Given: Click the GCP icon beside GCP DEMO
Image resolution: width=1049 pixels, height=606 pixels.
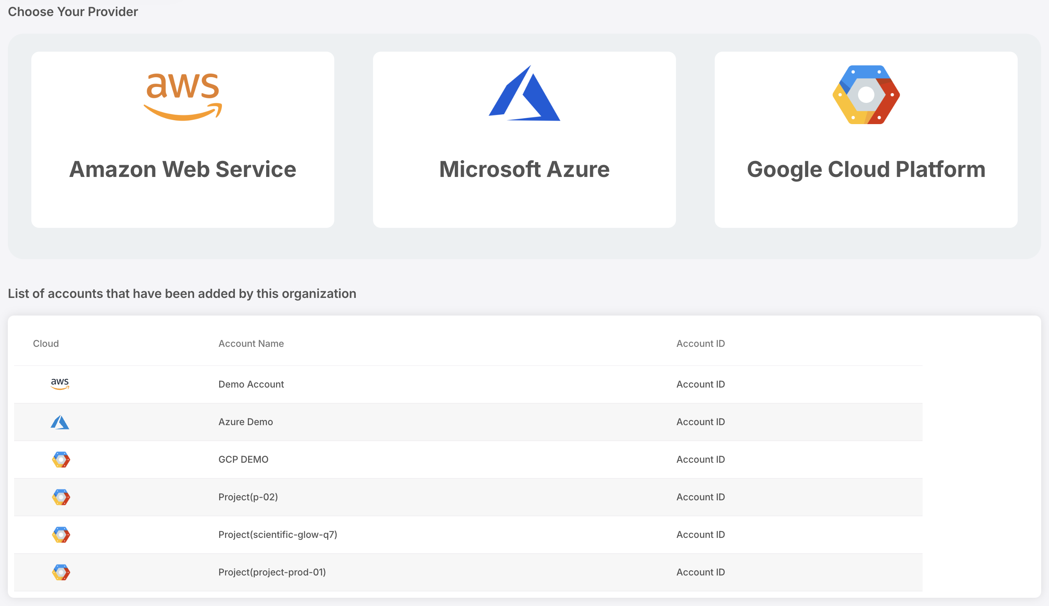Looking at the screenshot, I should click(61, 460).
